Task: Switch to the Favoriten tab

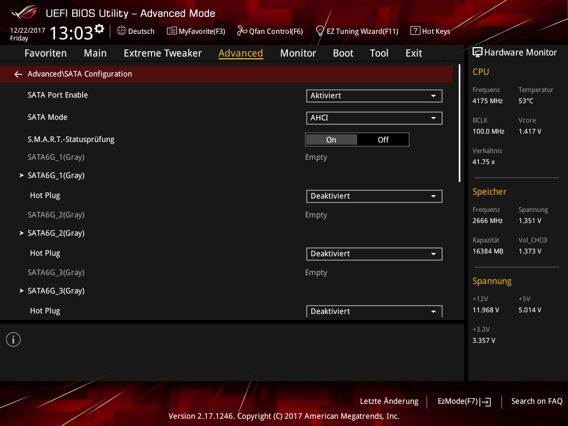Action: click(45, 53)
